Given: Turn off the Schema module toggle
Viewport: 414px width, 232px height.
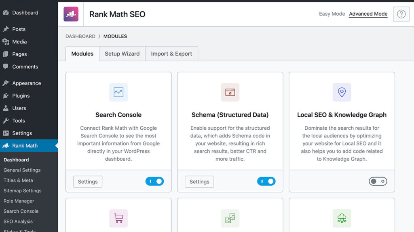Looking at the screenshot, I should click(x=266, y=181).
